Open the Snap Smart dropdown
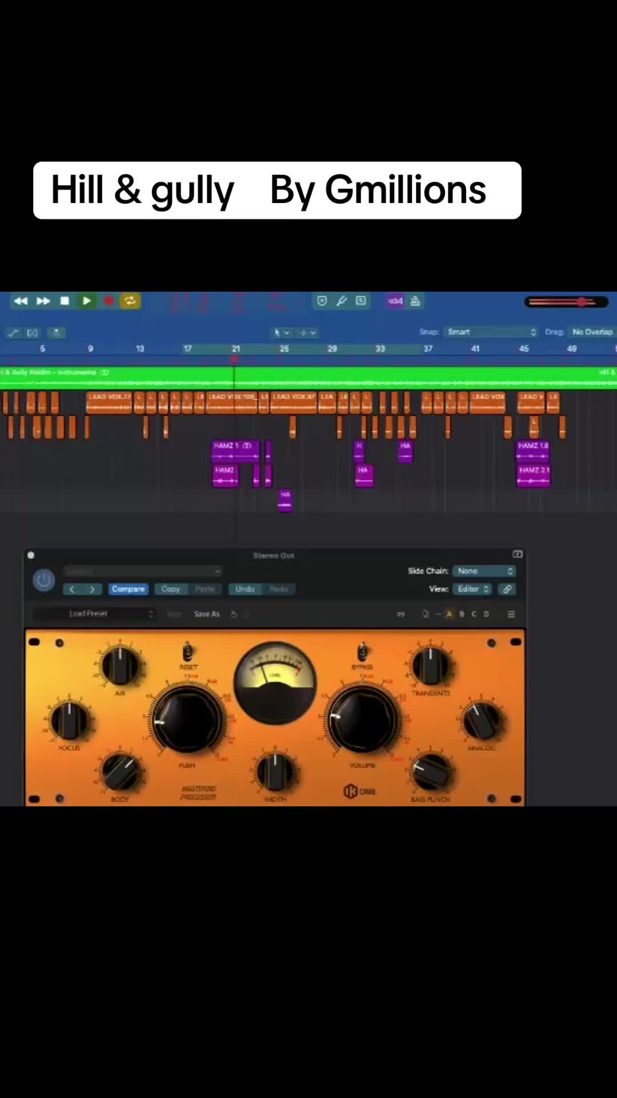The height and width of the screenshot is (1098, 617). (x=491, y=332)
